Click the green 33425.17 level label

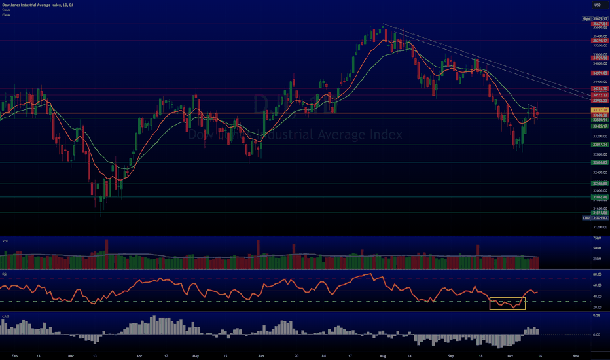[600, 126]
